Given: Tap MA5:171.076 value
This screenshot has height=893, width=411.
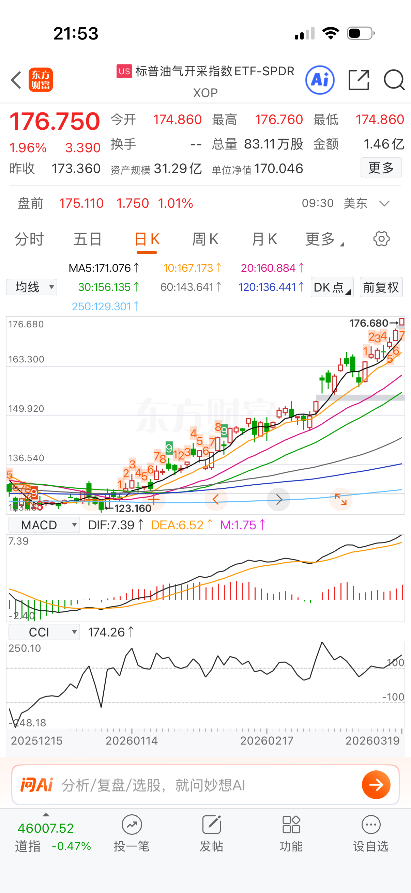Looking at the screenshot, I should click(x=104, y=268).
